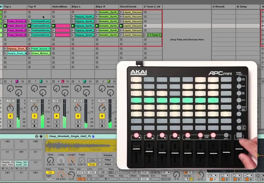
Task: Toggle track 4 activator button
Action: coord(56,116)
